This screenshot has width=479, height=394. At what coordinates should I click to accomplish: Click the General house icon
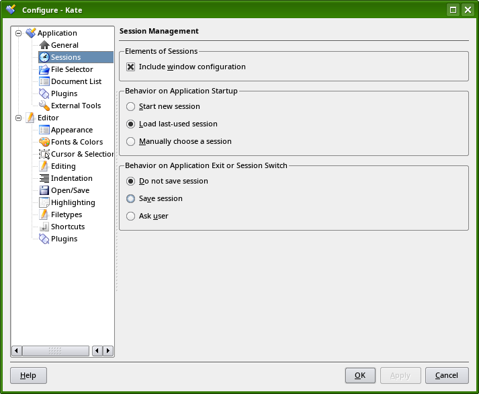[44, 45]
